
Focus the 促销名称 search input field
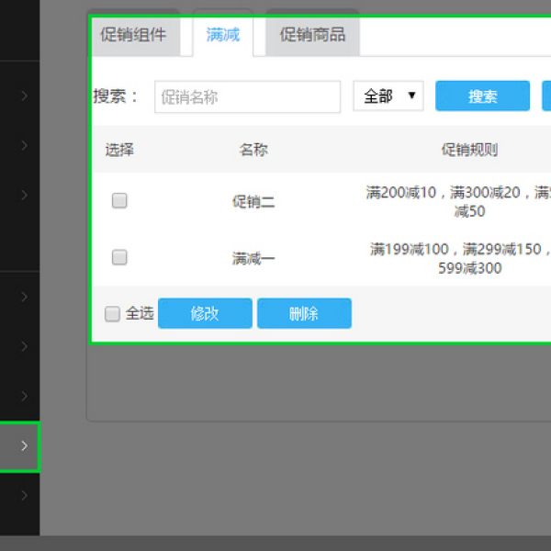coord(247,96)
